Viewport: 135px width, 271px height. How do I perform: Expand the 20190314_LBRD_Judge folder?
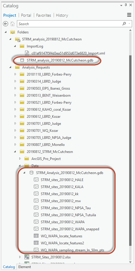click(x=15, y=81)
